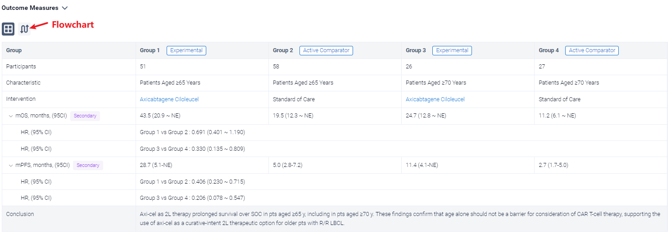Collapse the mOS, months row chevron

tap(11, 116)
